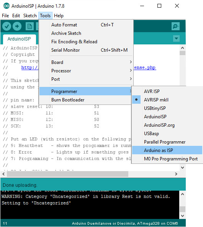Click the '// SCK:' comment line
This screenshot has width=203, height=227.
point(51,126)
